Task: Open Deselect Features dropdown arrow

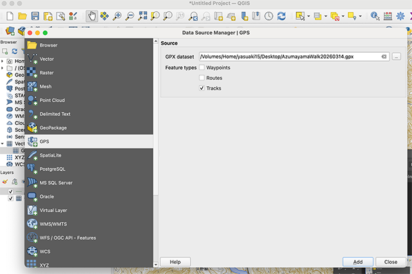Action: [x=343, y=16]
